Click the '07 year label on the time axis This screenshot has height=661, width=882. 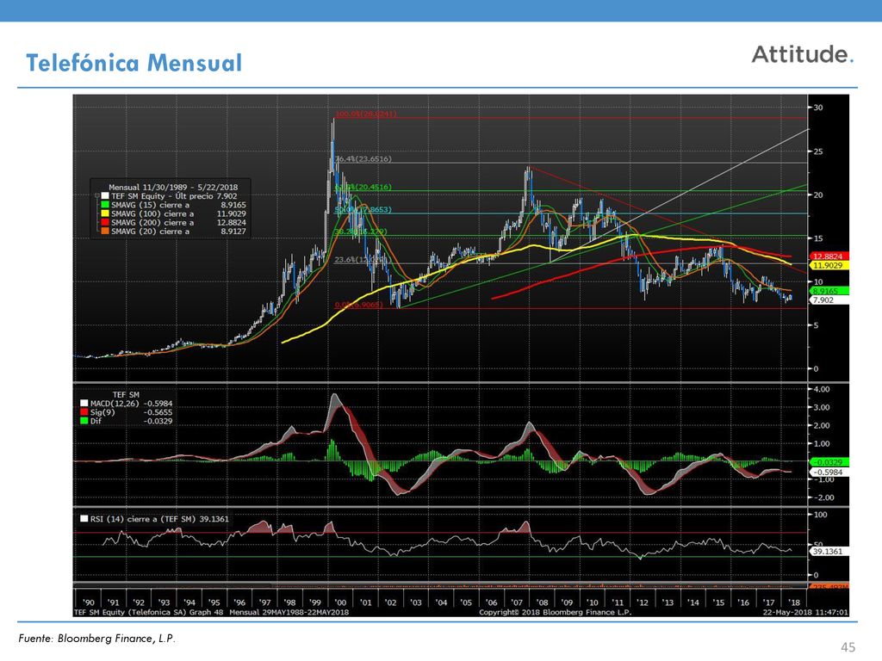point(516,602)
